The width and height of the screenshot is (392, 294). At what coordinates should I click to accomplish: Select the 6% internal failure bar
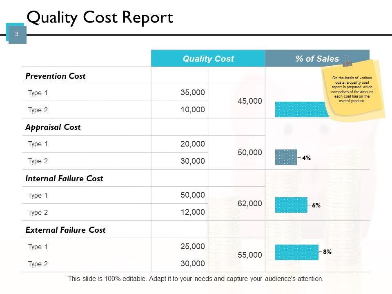tap(291, 205)
